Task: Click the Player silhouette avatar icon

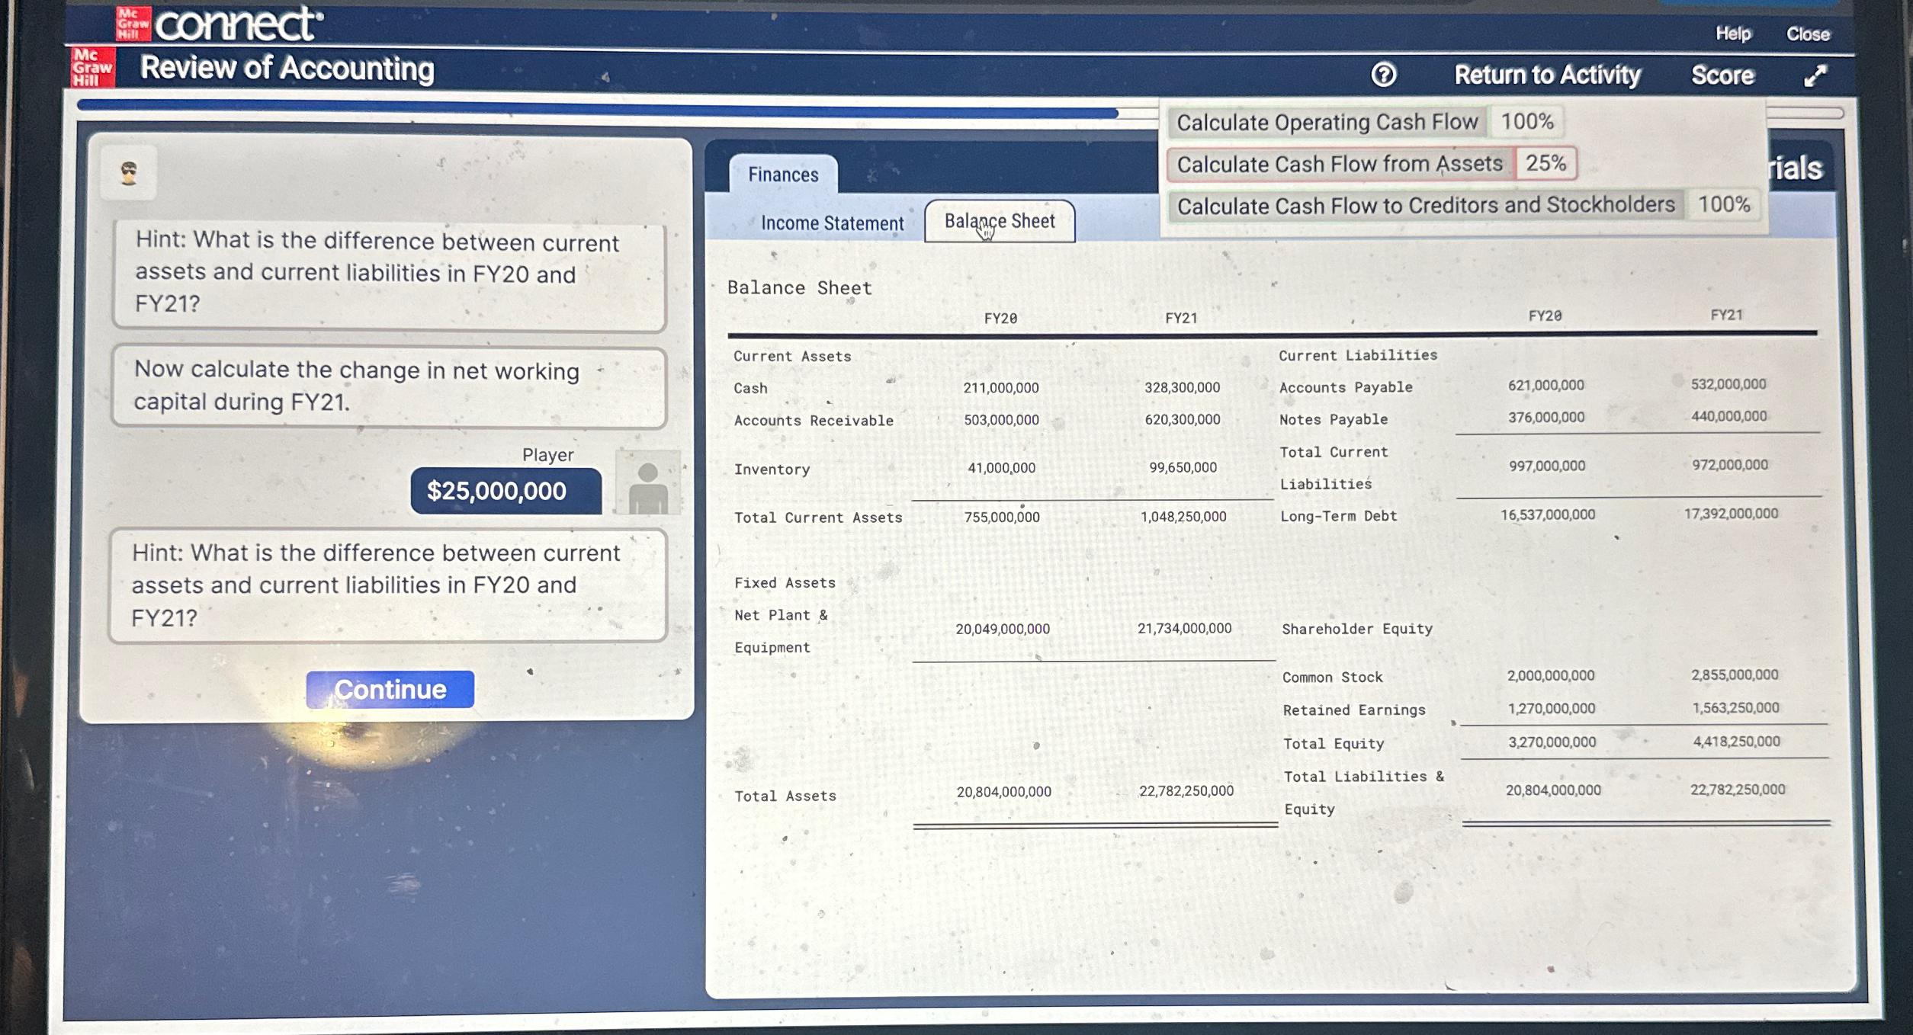Action: 647,482
